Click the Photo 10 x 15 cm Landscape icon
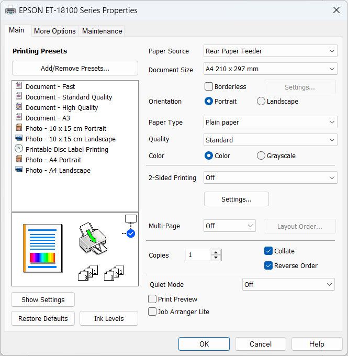Viewport: 348px width, 356px height. [x=19, y=138]
